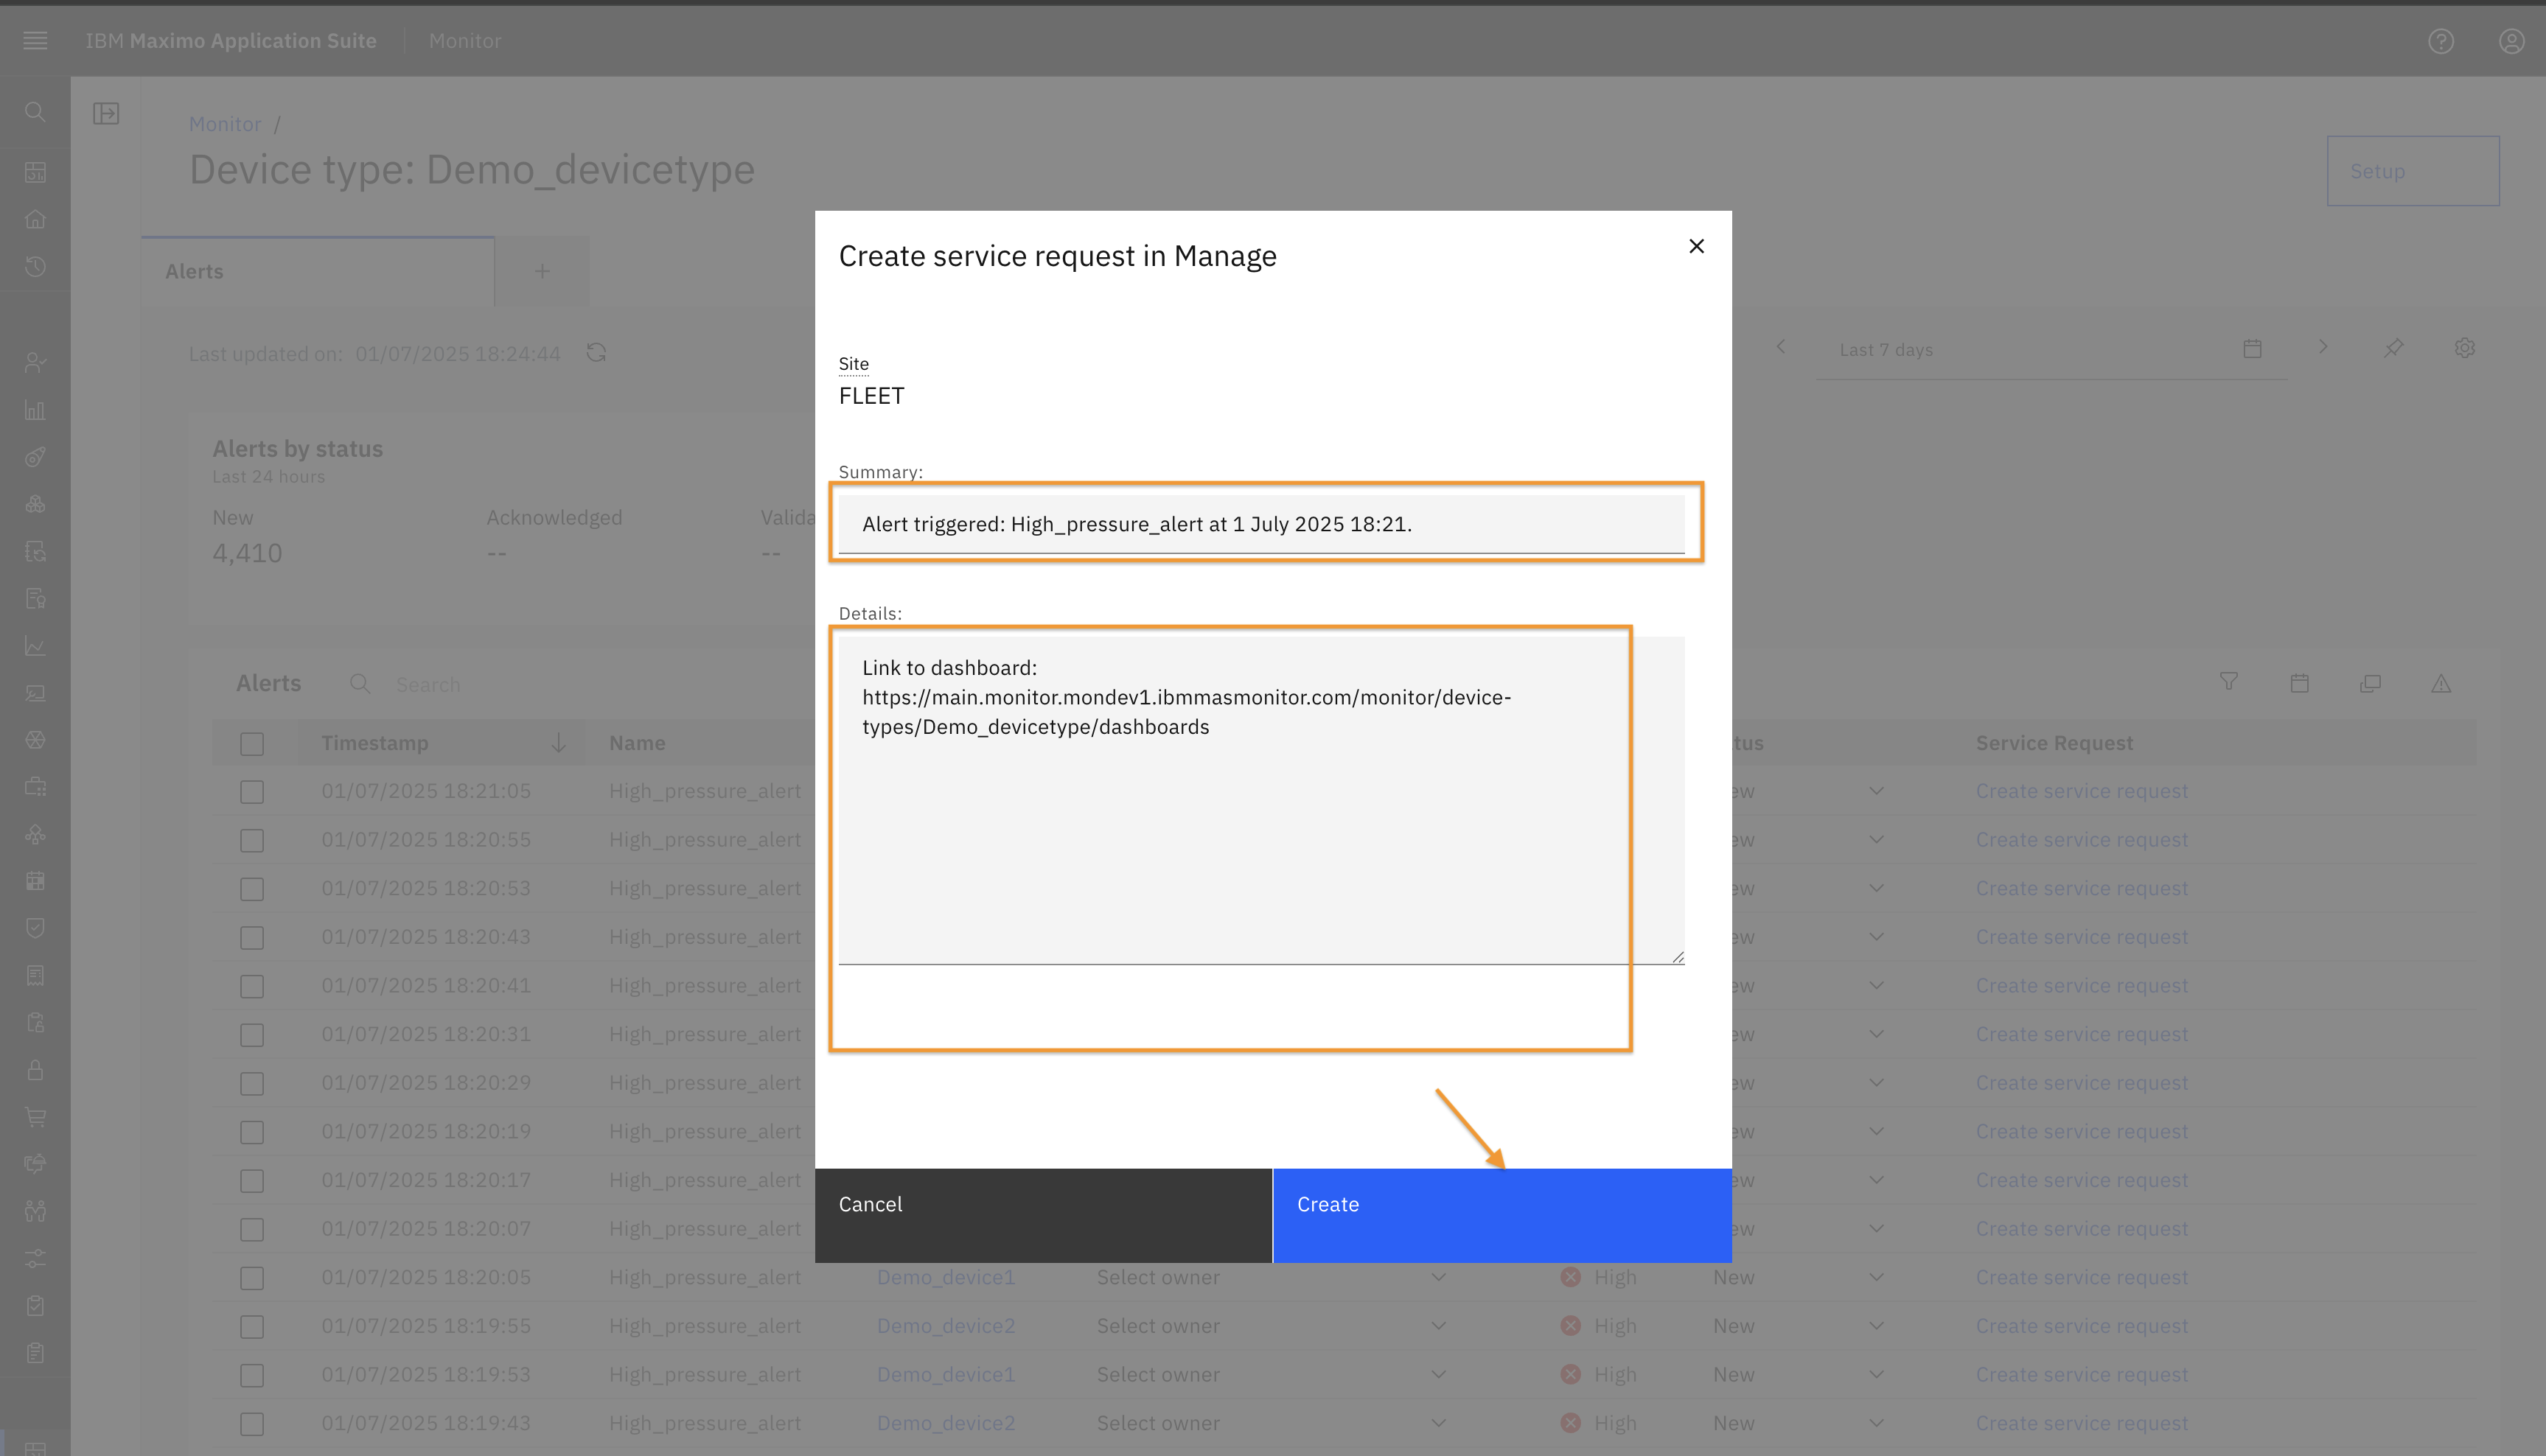Check the alert row 01/07/2025 18:20:55
2546x1456 pixels.
pyautogui.click(x=252, y=840)
